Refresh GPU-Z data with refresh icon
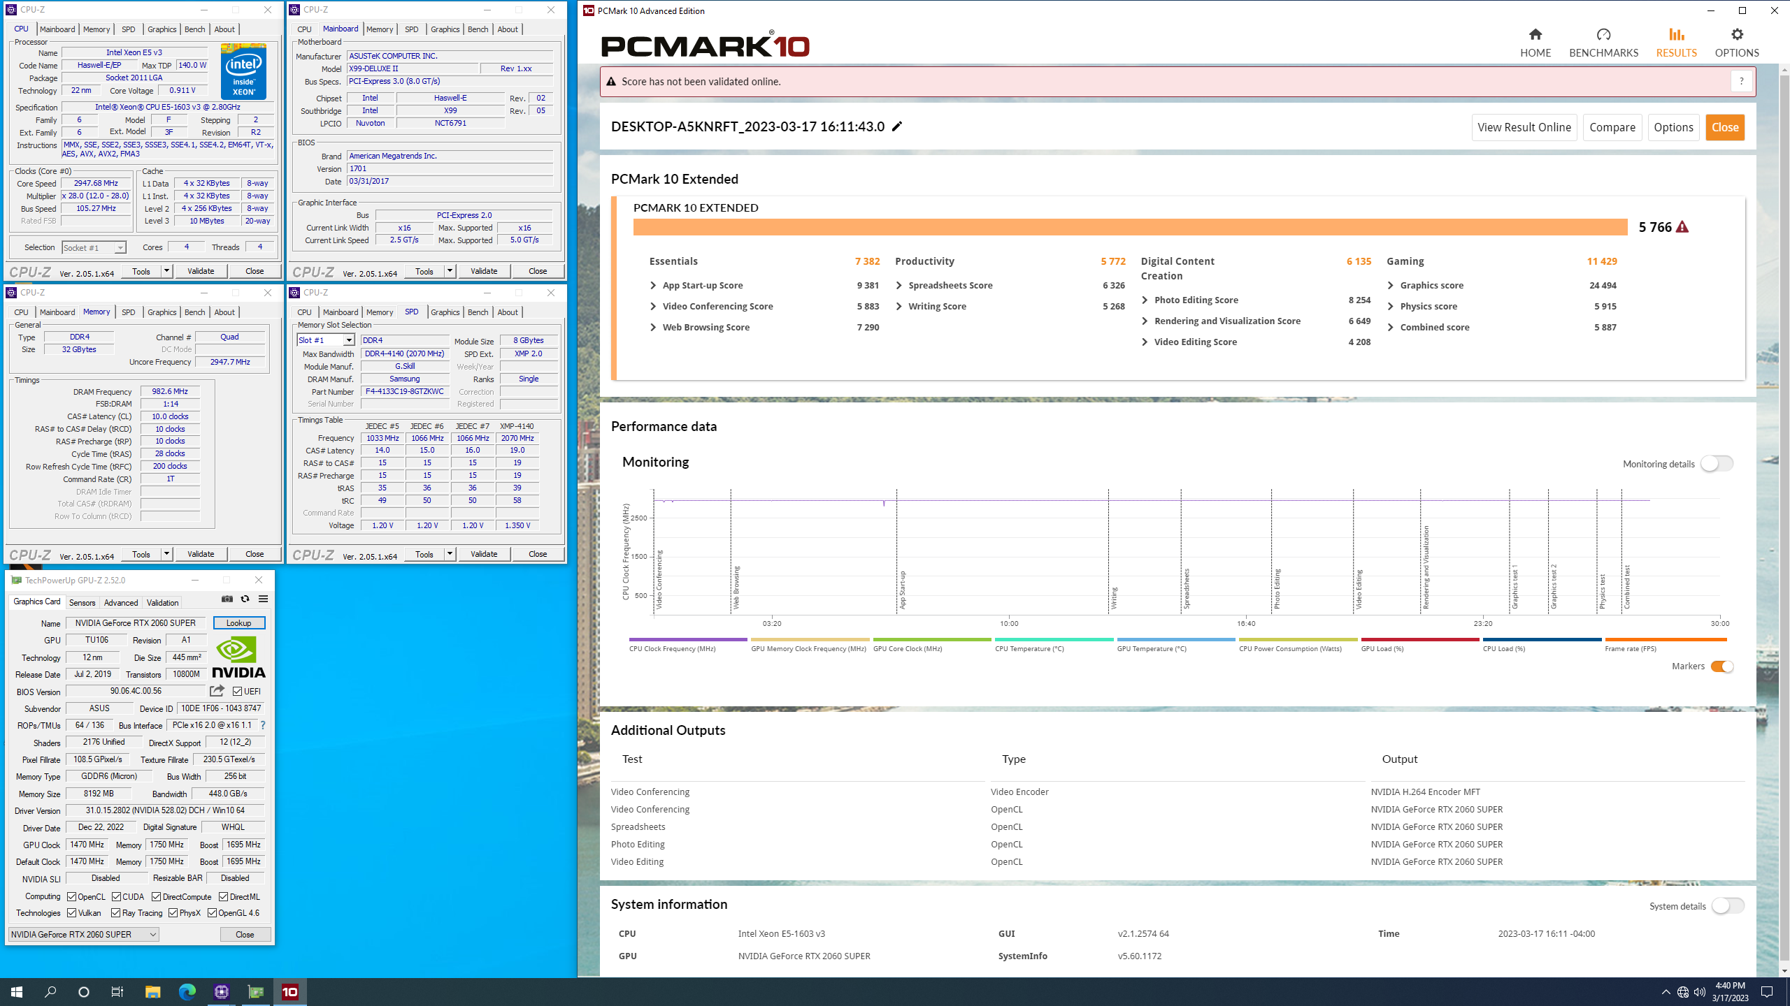Viewport: 1790px width, 1006px height. coord(245,599)
